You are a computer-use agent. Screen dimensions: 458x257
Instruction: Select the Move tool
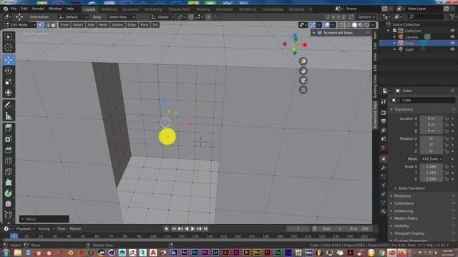tap(9, 60)
